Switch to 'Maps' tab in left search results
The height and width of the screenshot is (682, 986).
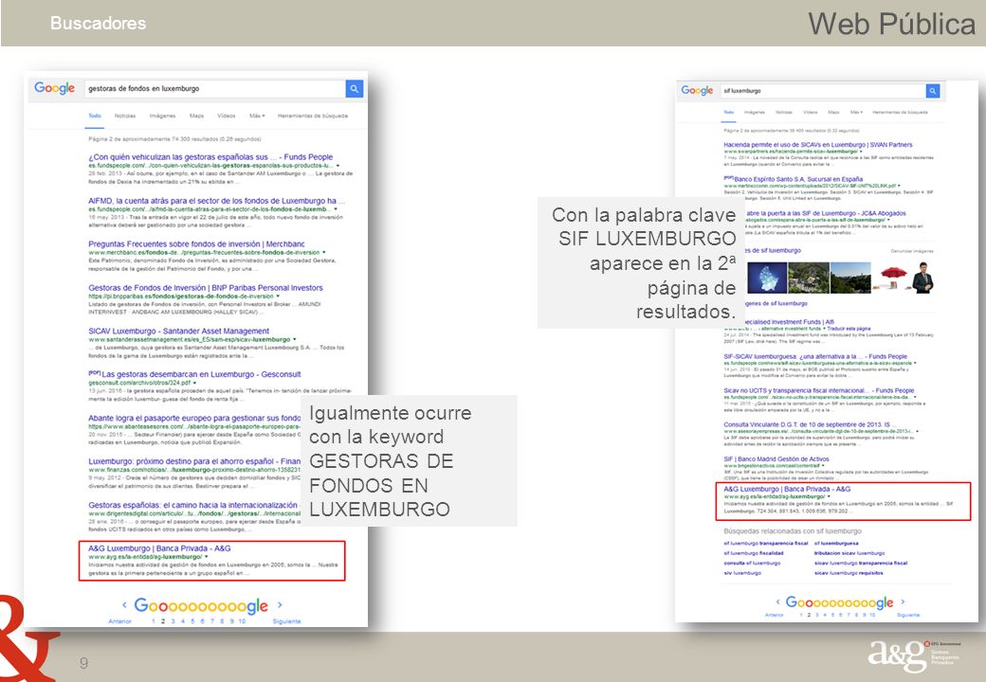coord(197,116)
